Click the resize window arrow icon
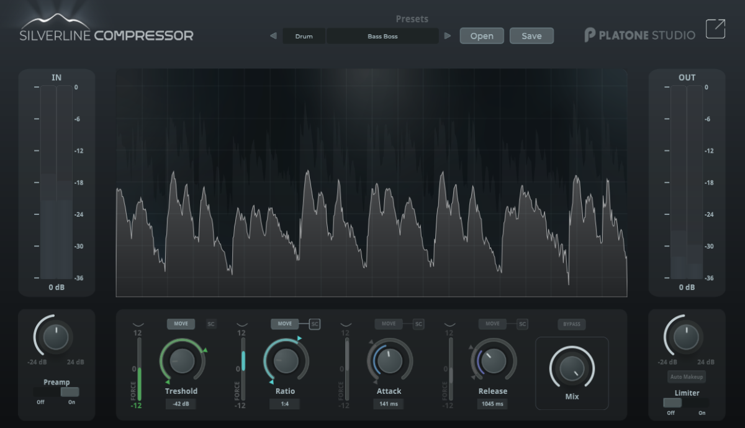 (x=715, y=29)
